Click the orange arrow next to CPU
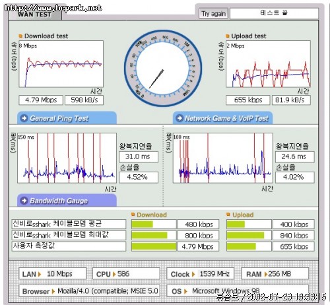This screenshot has height=305, width=330. tap(114, 274)
